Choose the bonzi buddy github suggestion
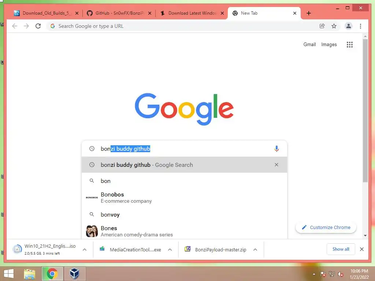This screenshot has width=375, height=281. [184, 165]
